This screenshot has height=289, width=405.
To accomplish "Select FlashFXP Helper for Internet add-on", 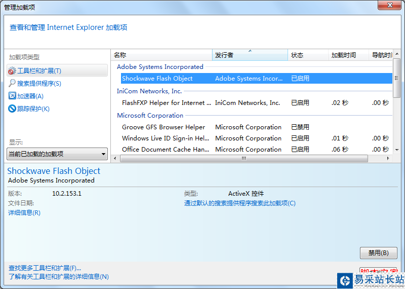I will tap(167, 103).
